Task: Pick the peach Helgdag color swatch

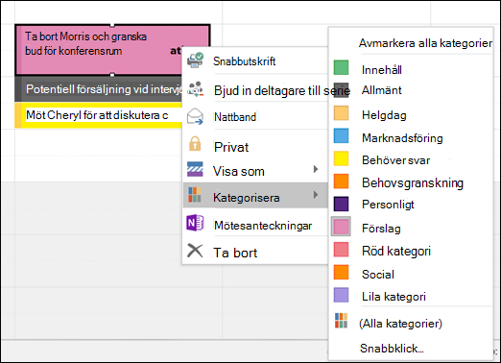Action: pos(341,113)
